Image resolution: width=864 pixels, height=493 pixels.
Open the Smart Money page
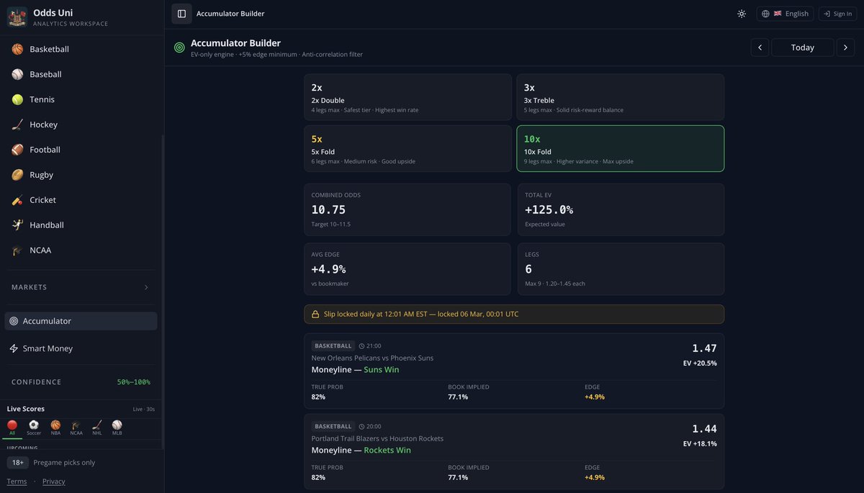pyautogui.click(x=81, y=348)
